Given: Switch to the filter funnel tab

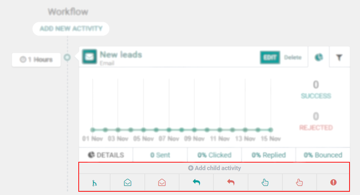Looking at the screenshot, I should coord(339,57).
